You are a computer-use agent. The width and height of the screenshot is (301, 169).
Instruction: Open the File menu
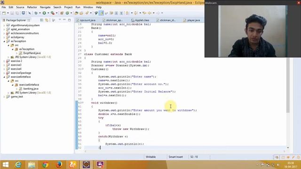[x=4, y=8]
